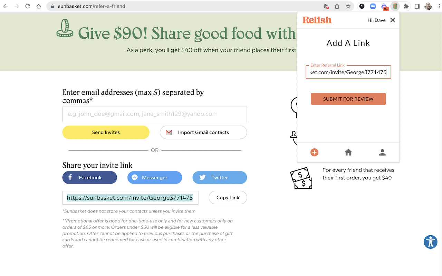Select the Enter Referral Link text field

click(x=348, y=72)
